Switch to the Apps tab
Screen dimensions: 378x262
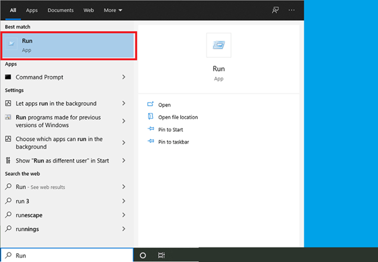(31, 10)
